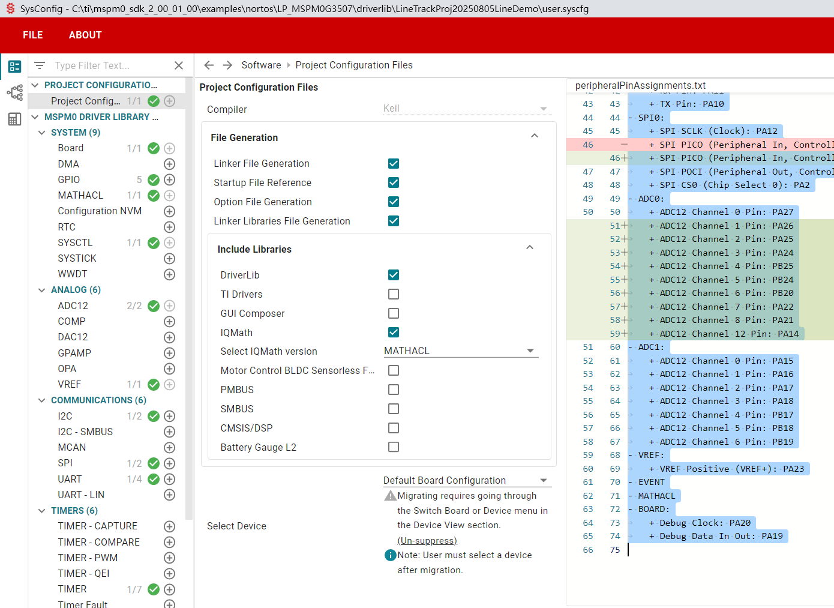Select the SYSCTL module
The image size is (834, 608).
tap(75, 242)
